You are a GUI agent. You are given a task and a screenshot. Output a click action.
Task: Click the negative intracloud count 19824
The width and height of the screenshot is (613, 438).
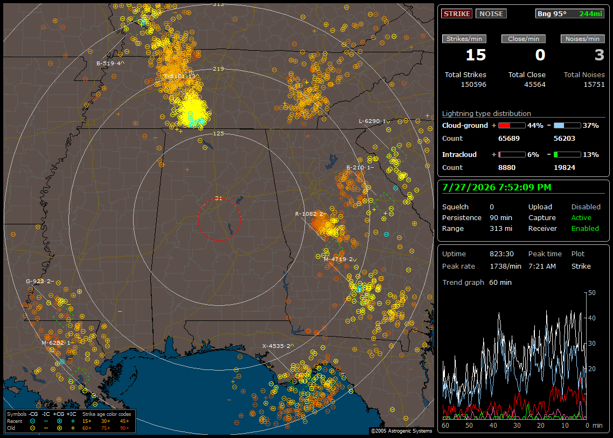pos(565,168)
